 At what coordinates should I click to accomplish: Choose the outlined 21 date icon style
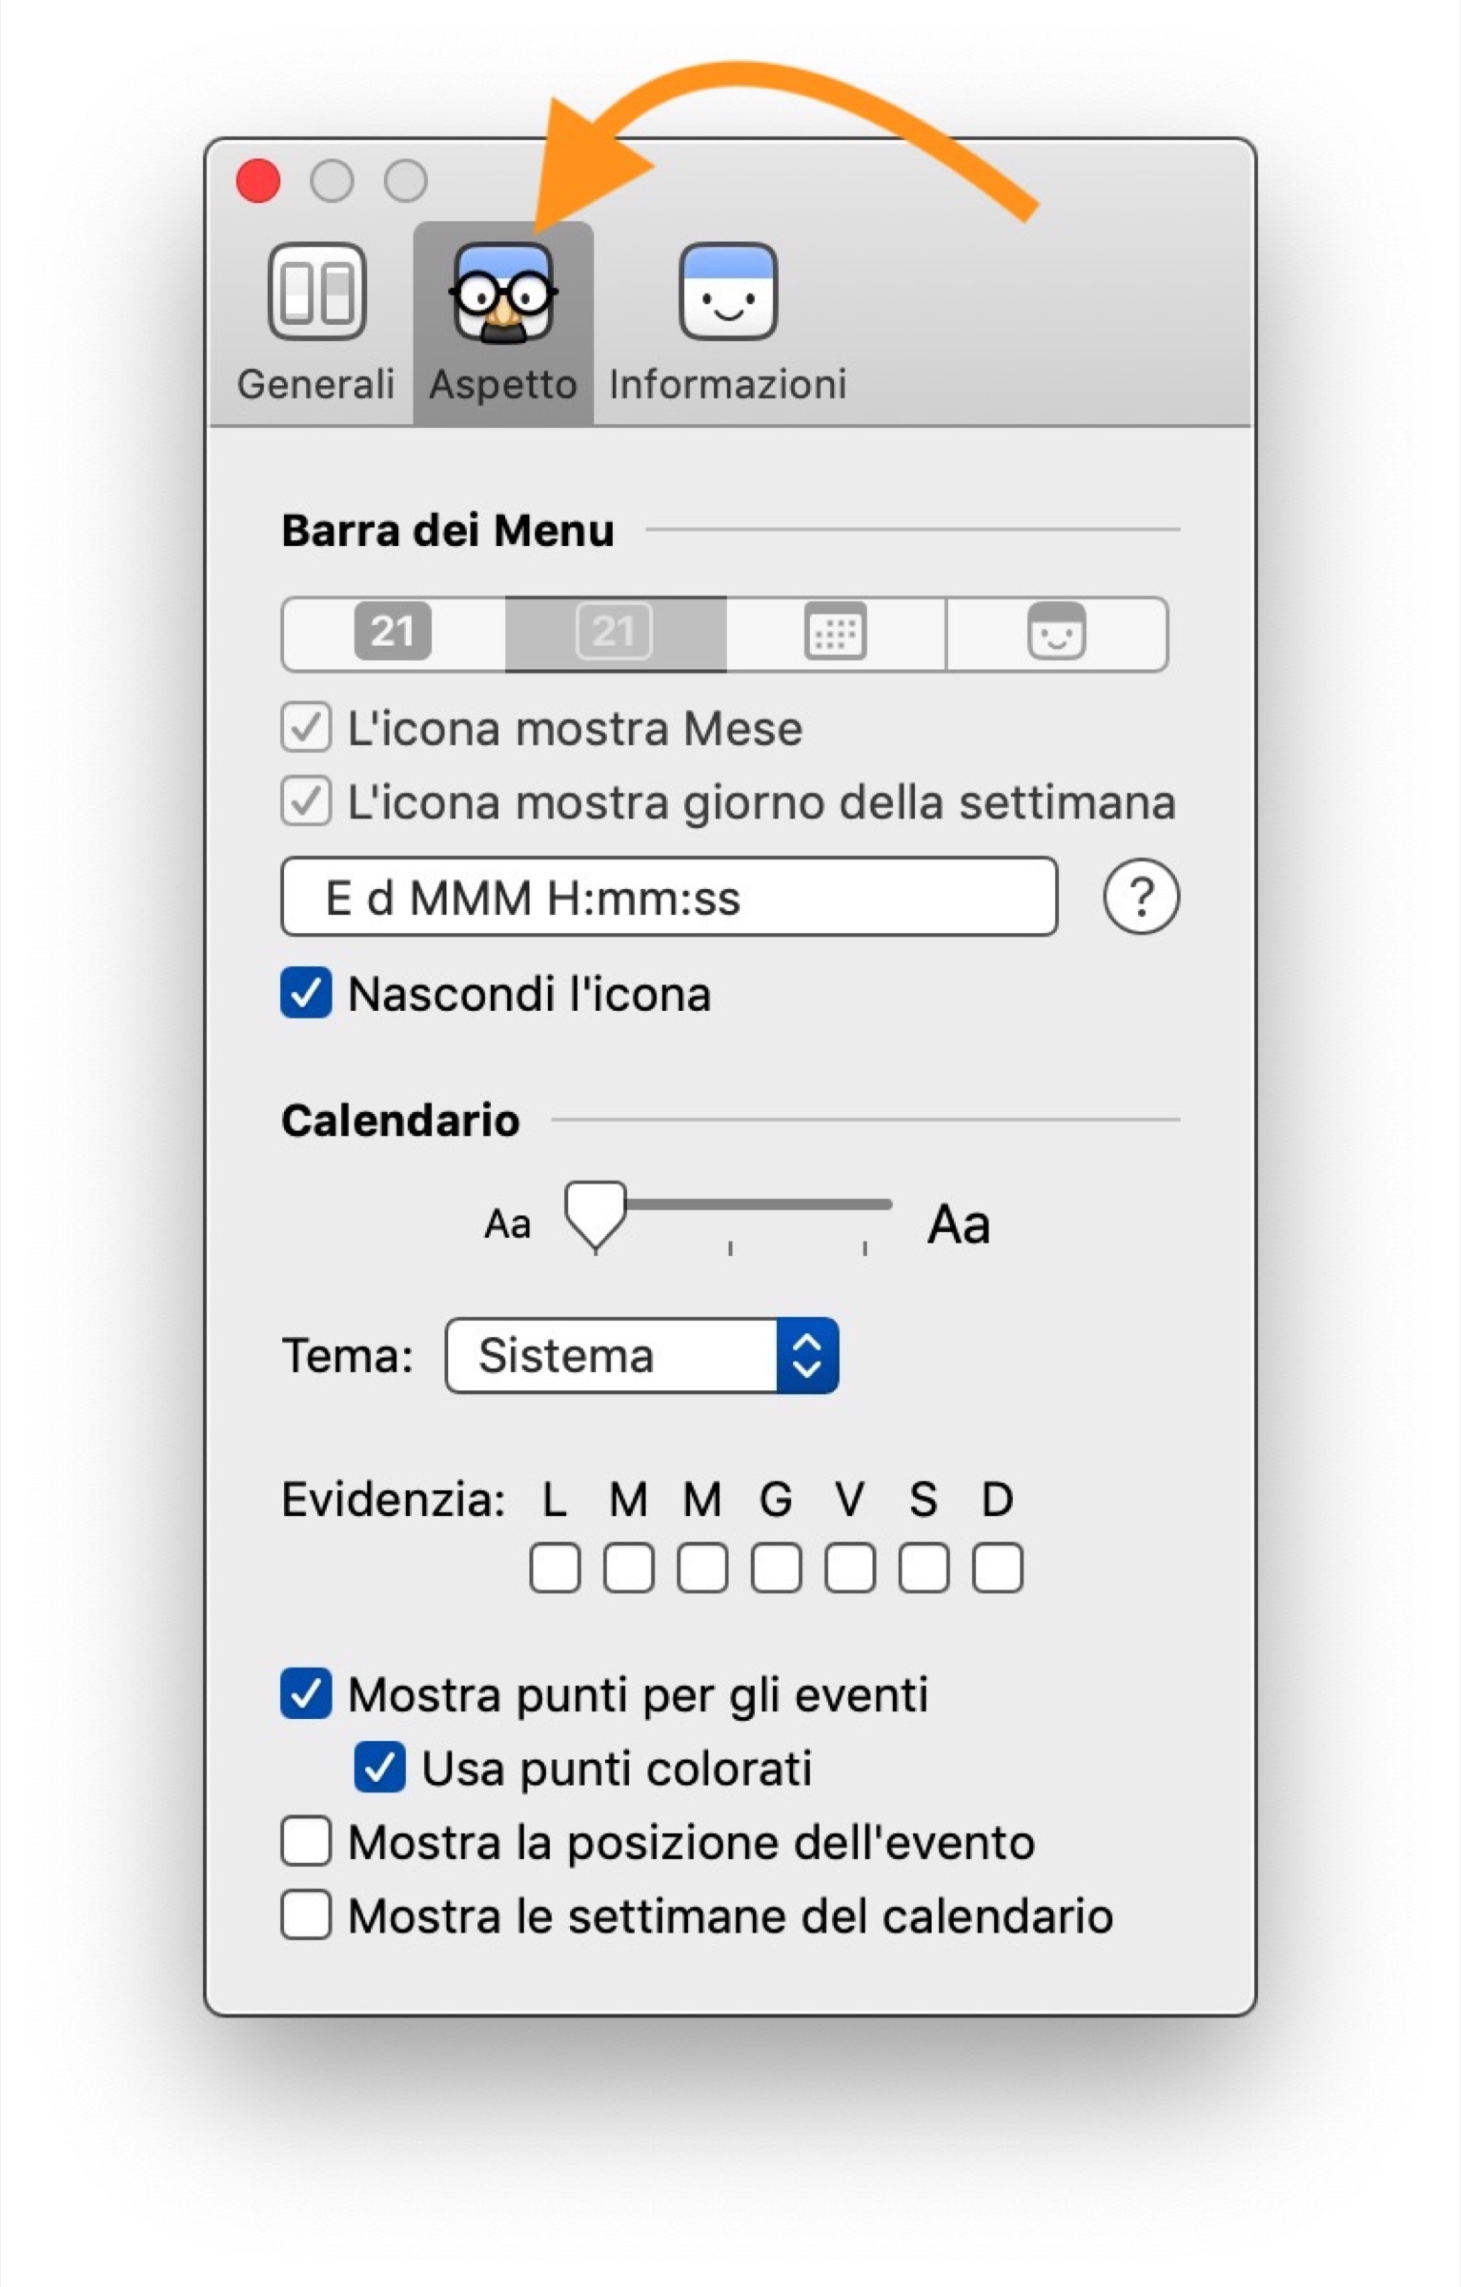[x=615, y=633]
